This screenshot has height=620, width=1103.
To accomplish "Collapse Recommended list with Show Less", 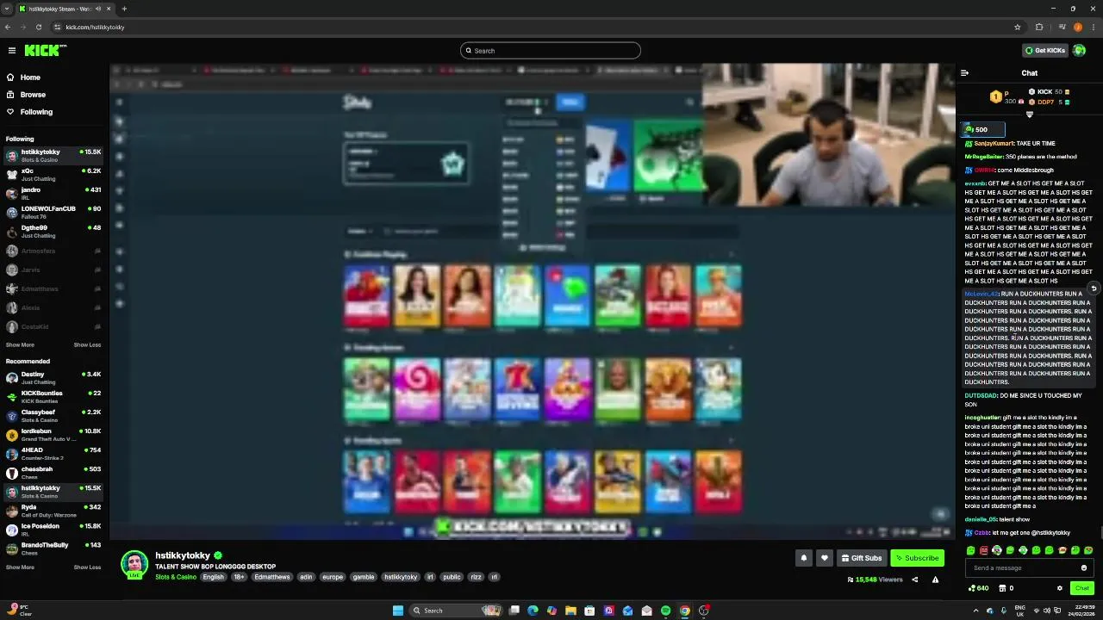I will (87, 567).
